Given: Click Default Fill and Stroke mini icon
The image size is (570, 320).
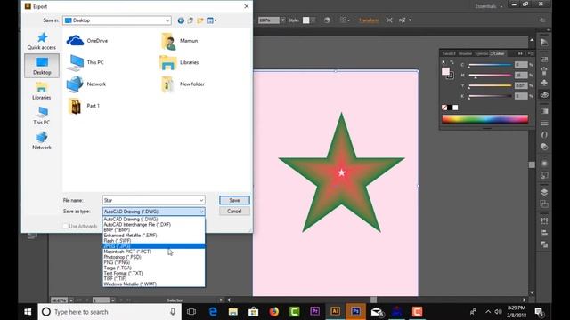Looking at the screenshot, I should 444,62.
